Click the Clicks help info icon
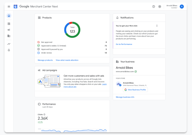192x135 pixels. (44, 115)
